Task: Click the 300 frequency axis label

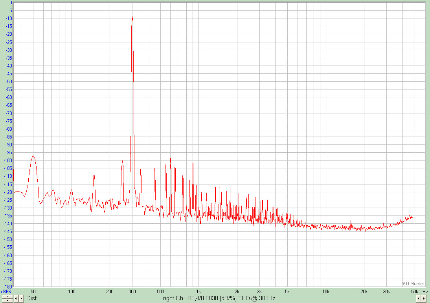Action: [132, 292]
